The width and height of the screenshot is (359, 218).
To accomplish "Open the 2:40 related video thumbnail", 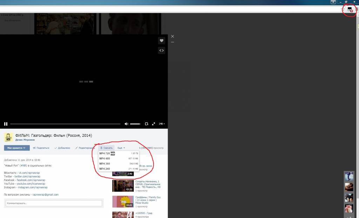I will coord(123,174).
